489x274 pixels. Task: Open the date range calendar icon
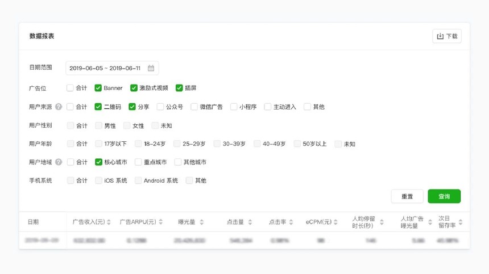click(x=151, y=68)
